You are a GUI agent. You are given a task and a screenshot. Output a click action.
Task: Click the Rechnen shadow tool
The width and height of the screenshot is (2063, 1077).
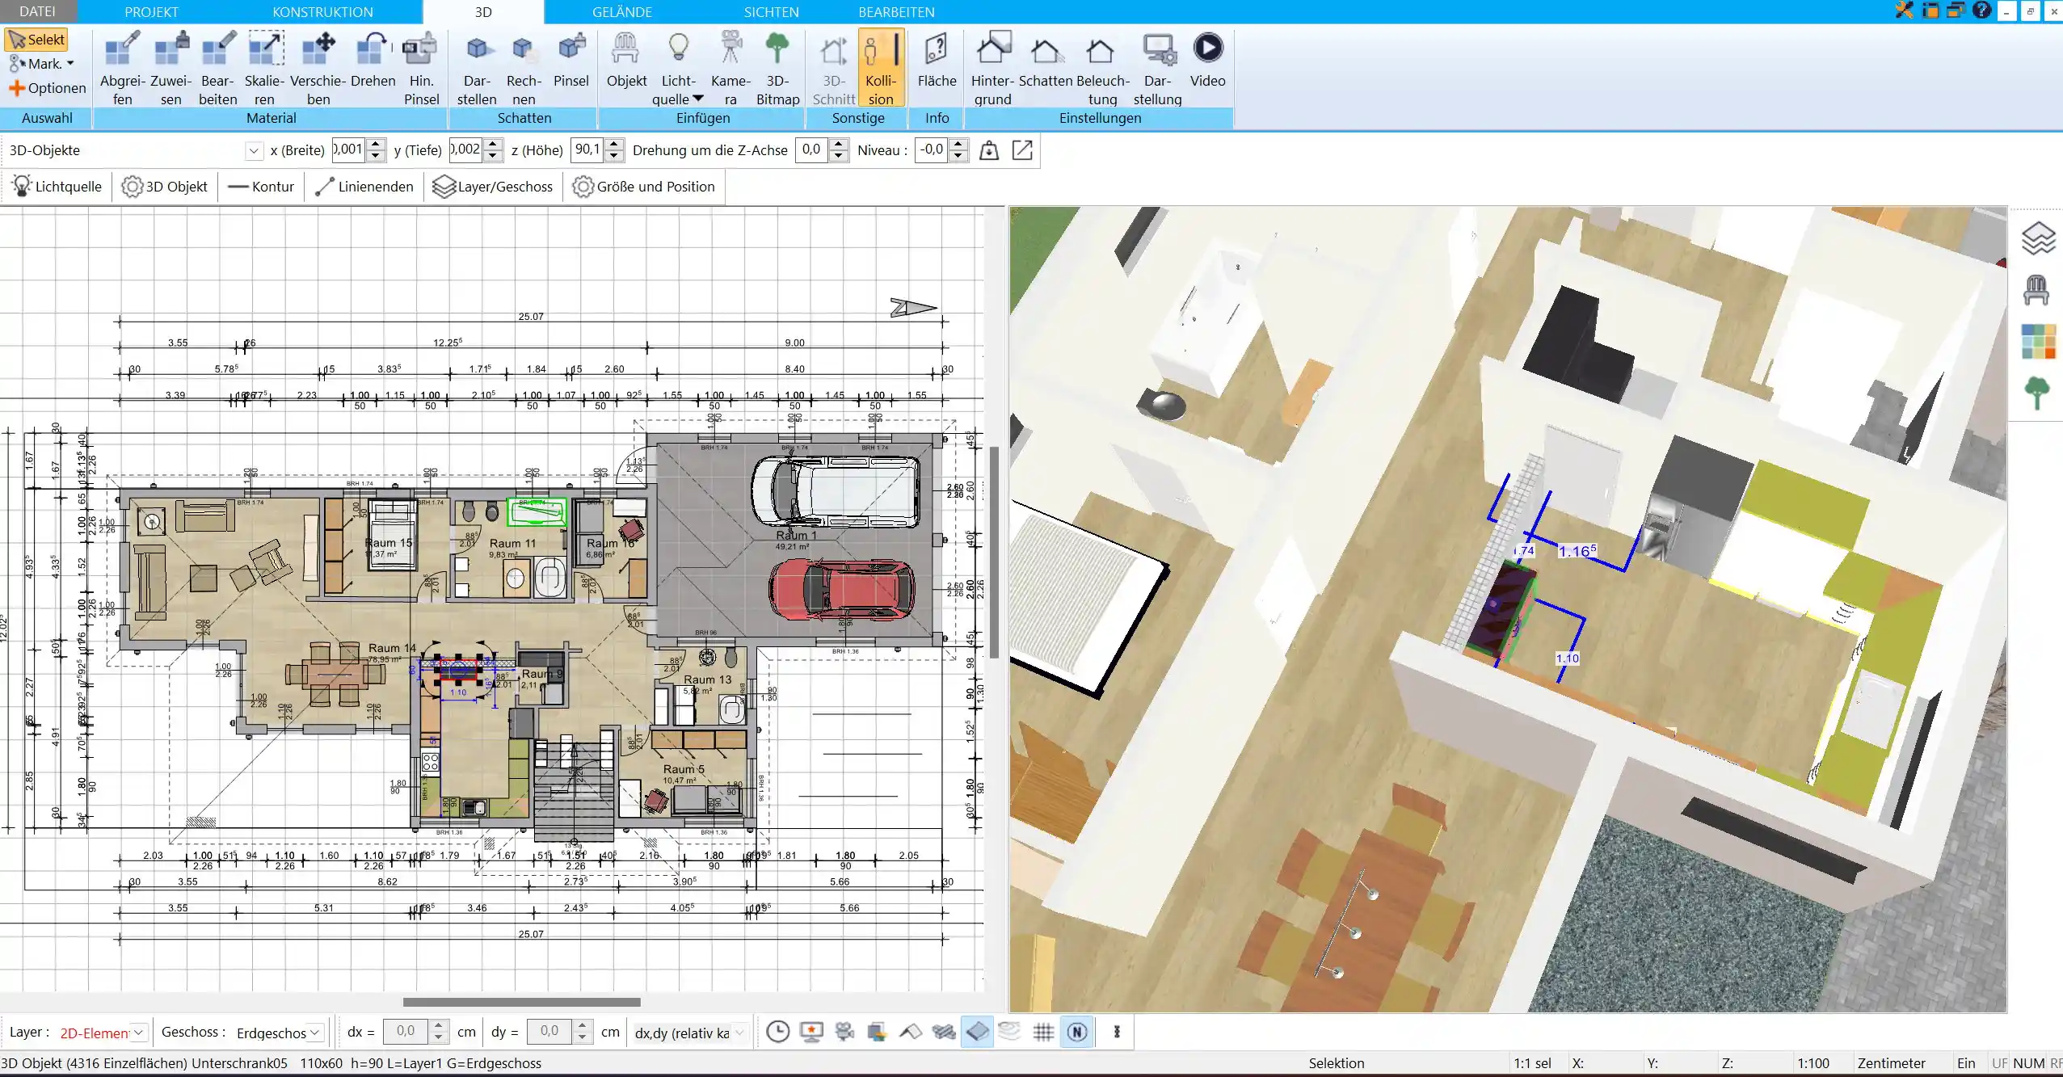click(x=524, y=69)
